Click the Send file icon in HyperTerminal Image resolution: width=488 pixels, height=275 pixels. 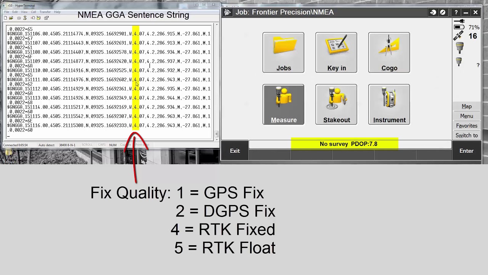pos(33,18)
